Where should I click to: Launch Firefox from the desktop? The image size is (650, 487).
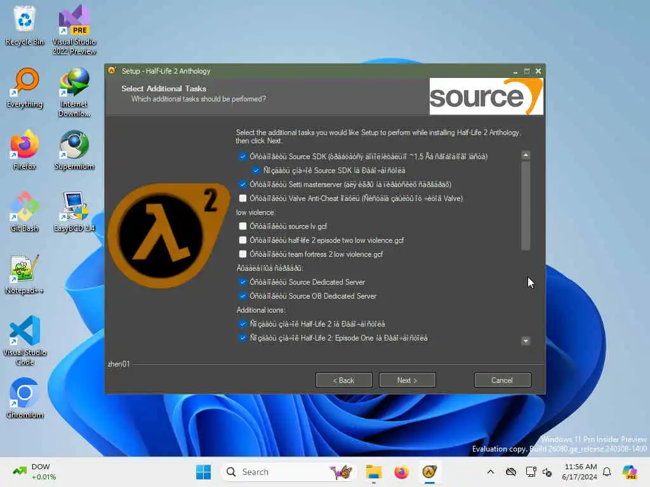click(x=25, y=150)
